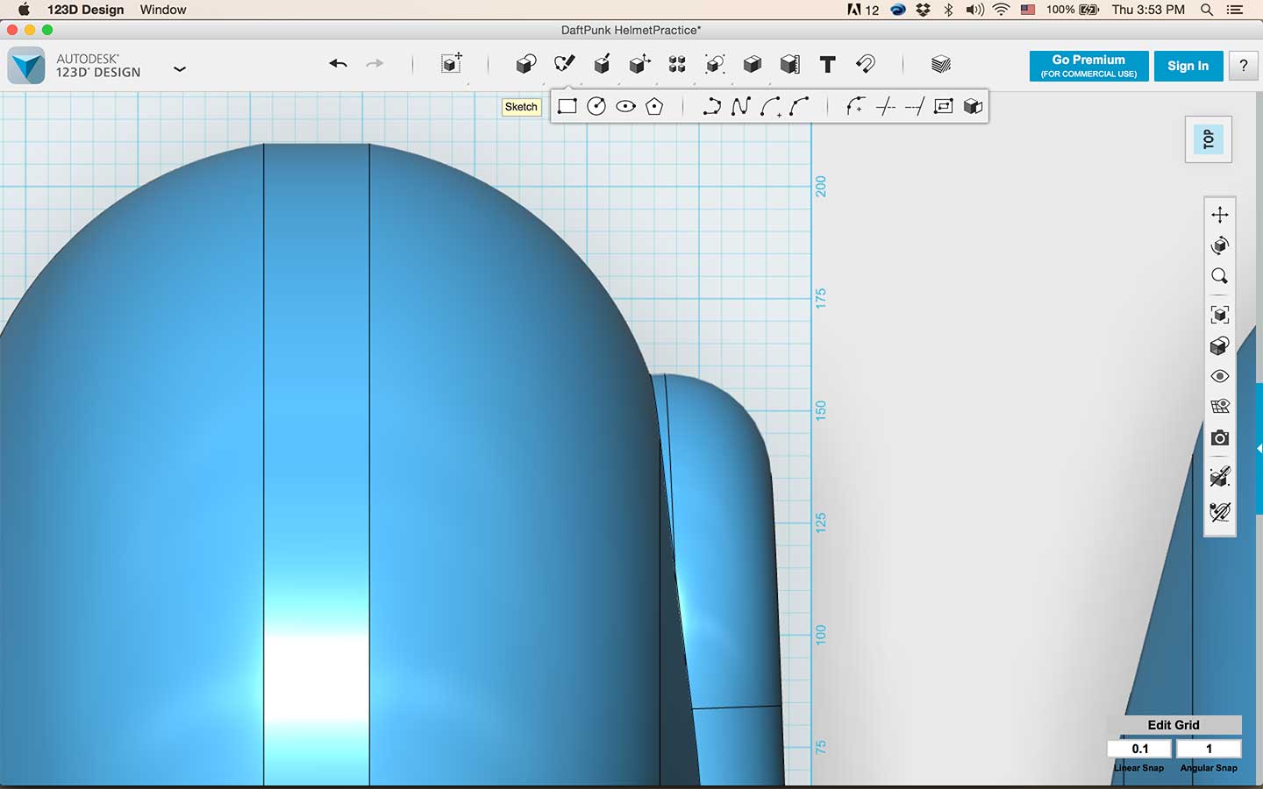Choose the Sketch Rectangle tool
The image size is (1263, 789).
click(x=567, y=106)
